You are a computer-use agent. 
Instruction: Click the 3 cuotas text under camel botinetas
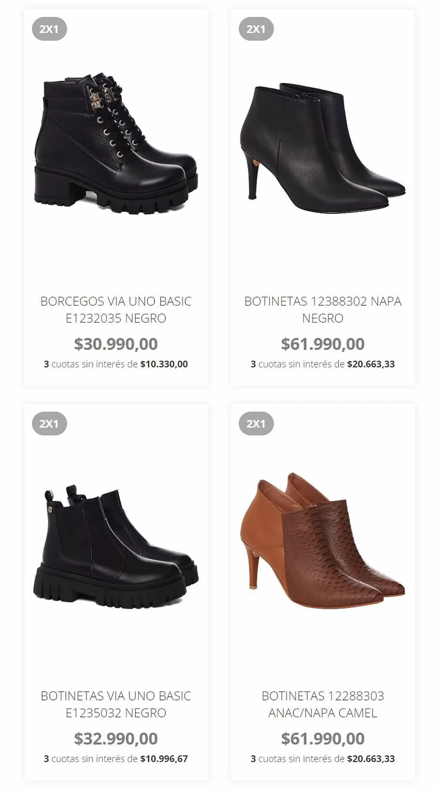click(323, 759)
